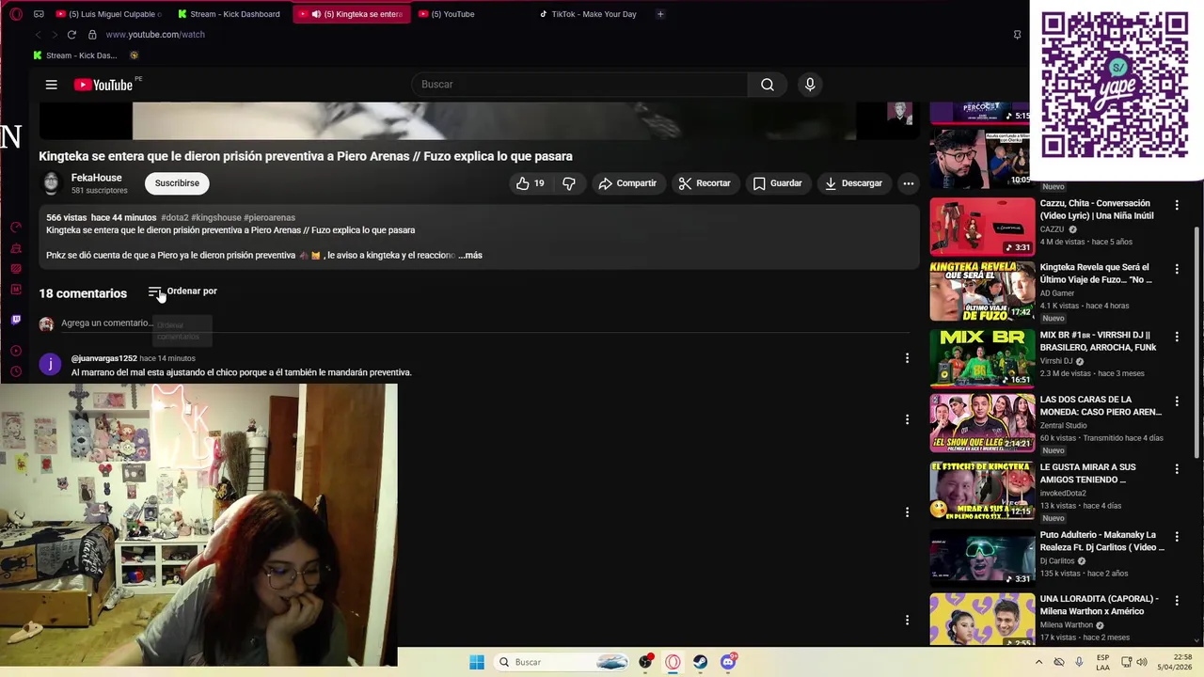
Task: Open more actions ellipsis beside Descargar
Action: (x=909, y=183)
